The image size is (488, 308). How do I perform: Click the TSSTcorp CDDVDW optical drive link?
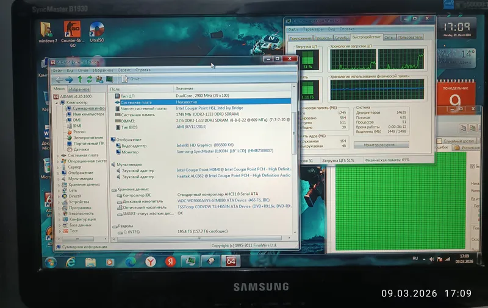pos(234,206)
